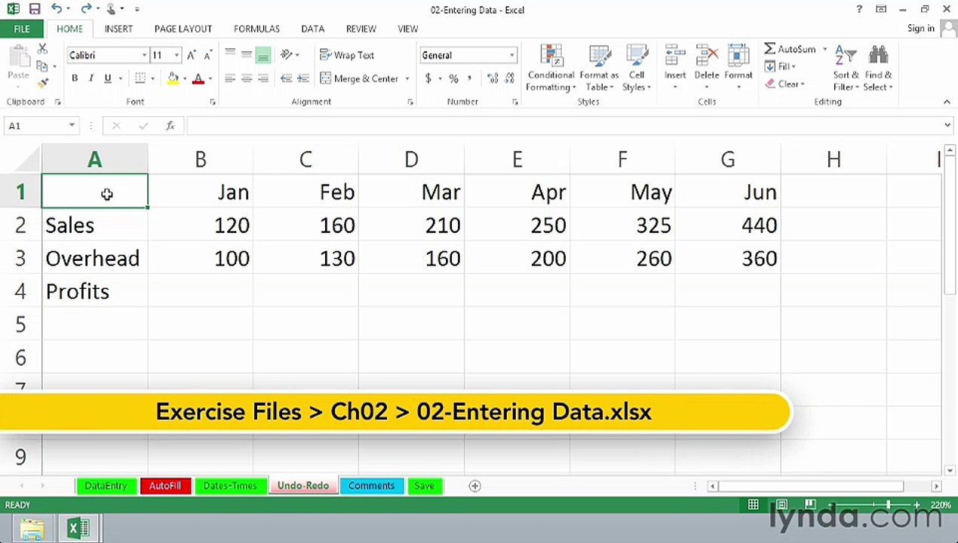Click the Save icon in quick access toolbar
The height and width of the screenshot is (543, 958).
35,10
